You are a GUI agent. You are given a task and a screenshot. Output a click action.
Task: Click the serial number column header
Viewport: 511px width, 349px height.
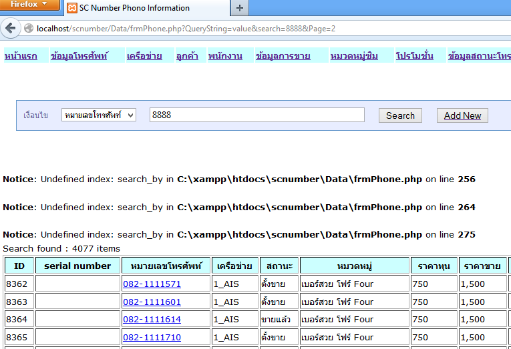click(x=77, y=266)
